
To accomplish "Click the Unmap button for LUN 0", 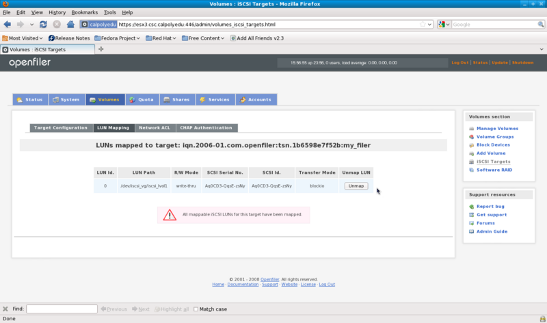I will pyautogui.click(x=356, y=186).
